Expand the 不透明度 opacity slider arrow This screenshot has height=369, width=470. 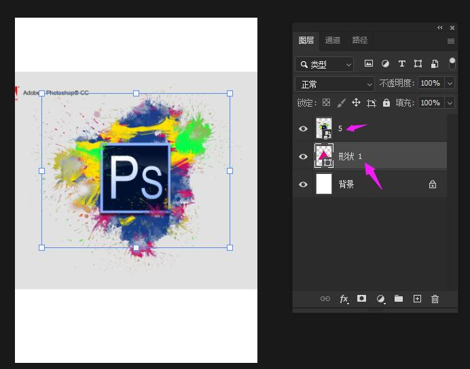450,84
